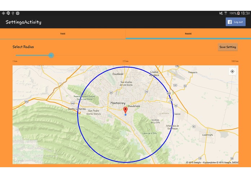Click the unfilled radius slider track
This screenshot has width=251, height=178.
(x=144, y=55)
